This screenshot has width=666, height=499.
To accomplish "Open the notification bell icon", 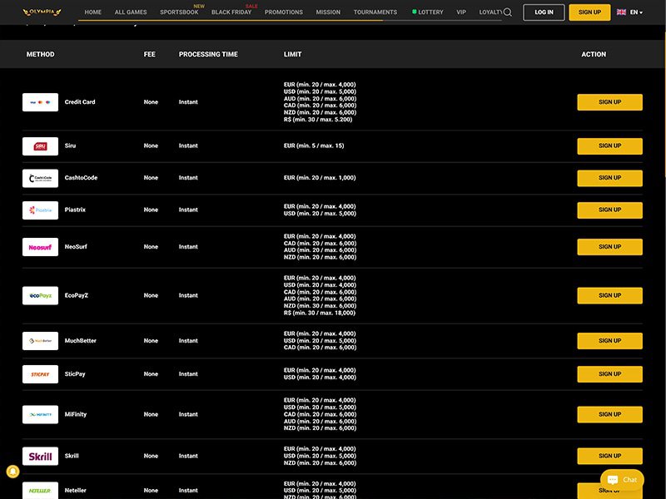I will pyautogui.click(x=12, y=472).
